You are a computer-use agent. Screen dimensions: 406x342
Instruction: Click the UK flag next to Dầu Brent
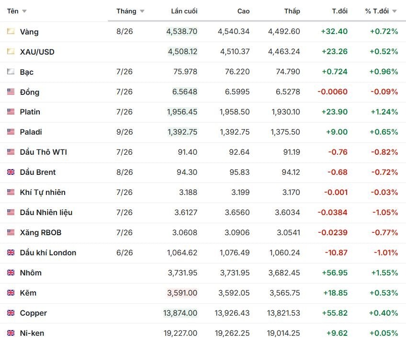coord(11,172)
